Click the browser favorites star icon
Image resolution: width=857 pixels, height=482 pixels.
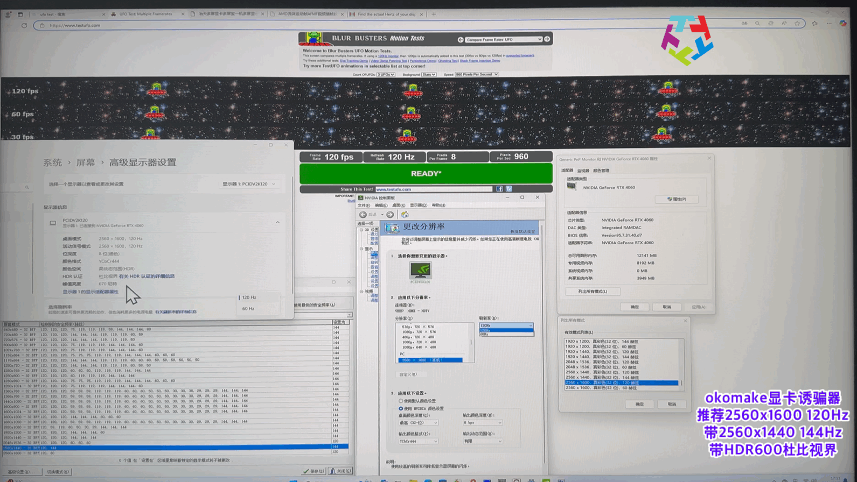pos(797,24)
